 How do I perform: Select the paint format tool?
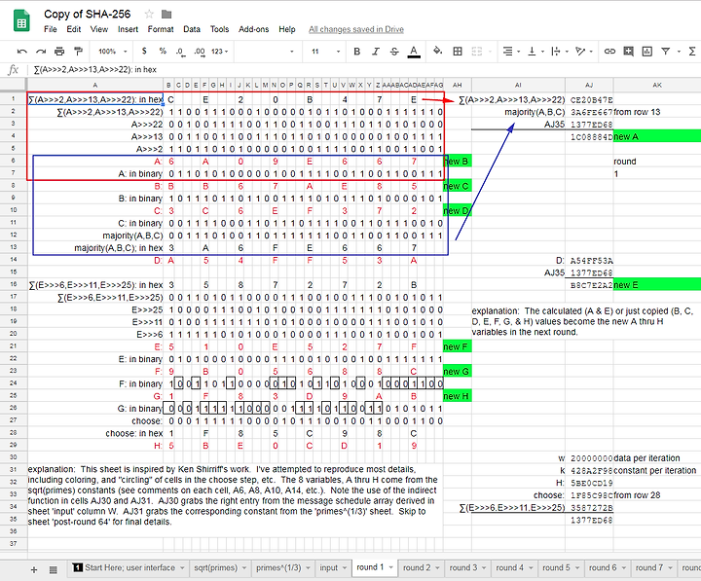click(x=78, y=52)
